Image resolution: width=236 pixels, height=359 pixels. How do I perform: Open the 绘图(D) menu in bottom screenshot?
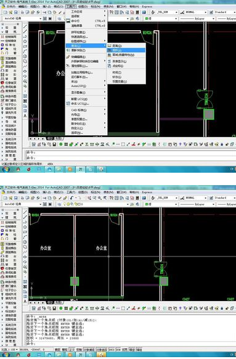(x=83, y=192)
